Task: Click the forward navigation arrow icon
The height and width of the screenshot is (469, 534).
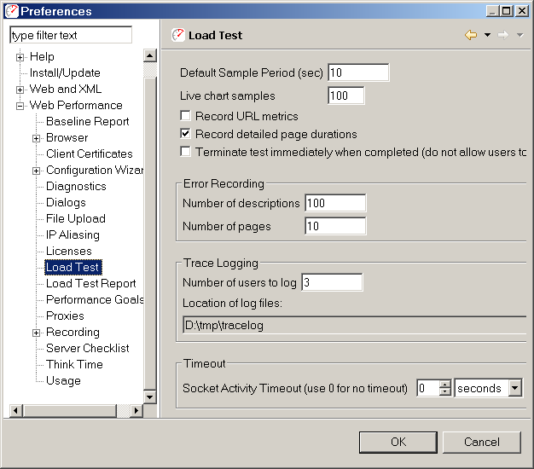Action: 503,35
